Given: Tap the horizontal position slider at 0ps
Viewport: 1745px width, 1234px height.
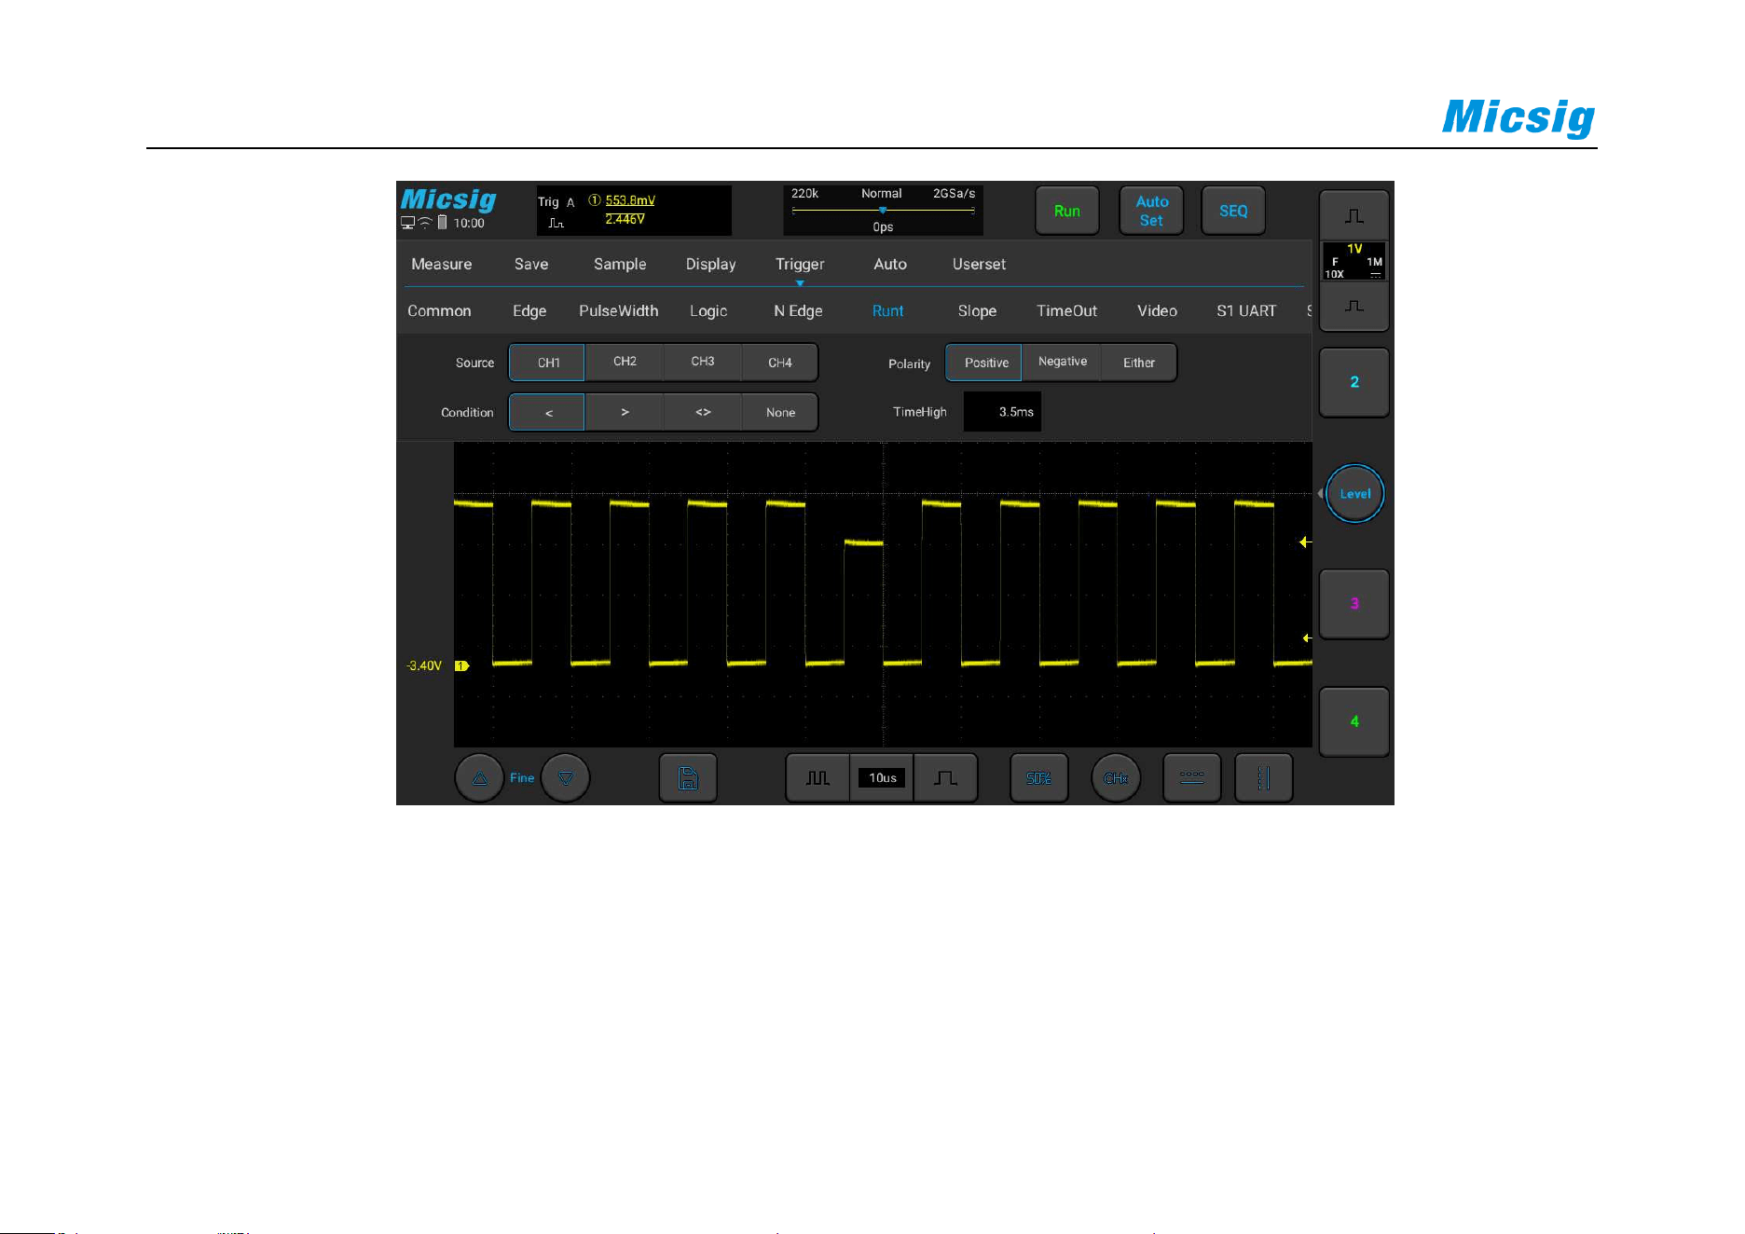Looking at the screenshot, I should pyautogui.click(x=883, y=211).
